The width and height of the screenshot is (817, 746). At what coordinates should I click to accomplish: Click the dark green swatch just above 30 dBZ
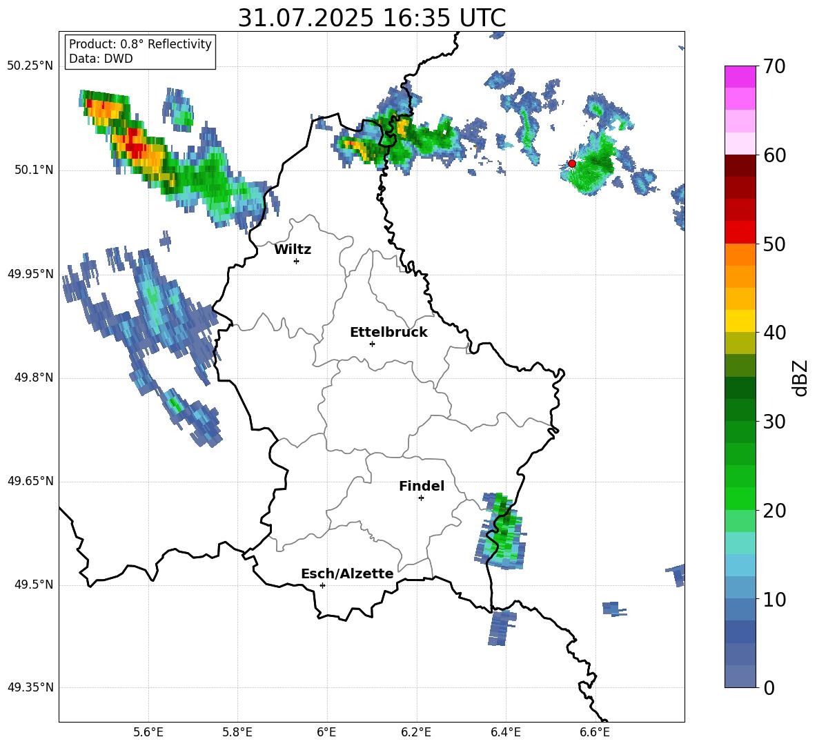coord(740,410)
